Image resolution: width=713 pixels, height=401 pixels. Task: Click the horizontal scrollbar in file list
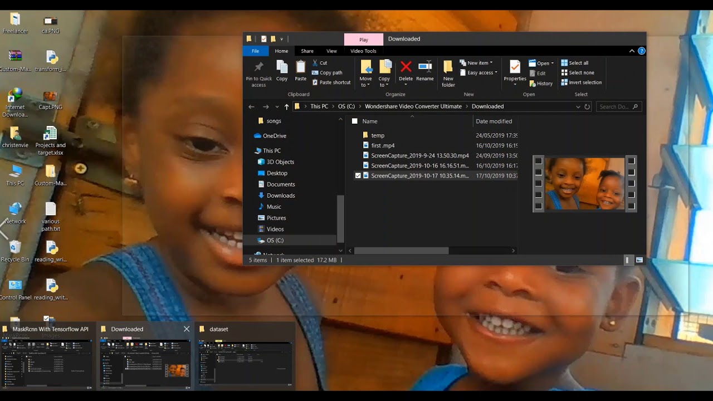(401, 251)
